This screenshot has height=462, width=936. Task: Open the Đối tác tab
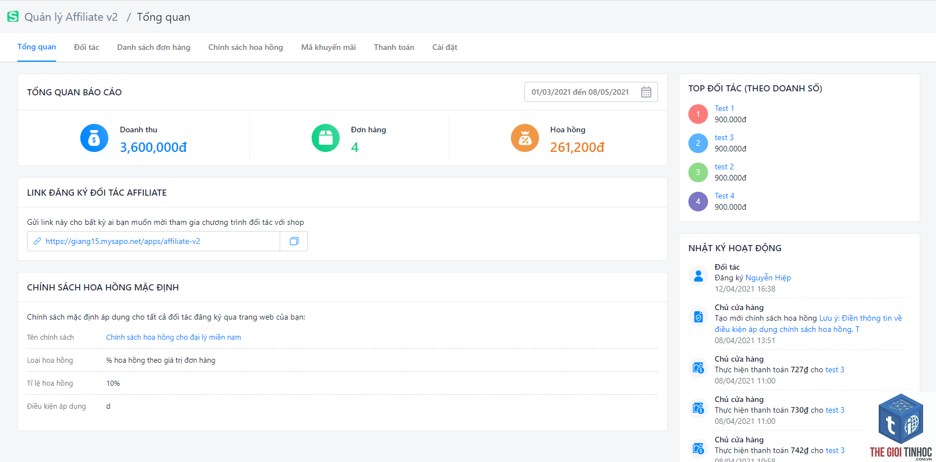(86, 47)
